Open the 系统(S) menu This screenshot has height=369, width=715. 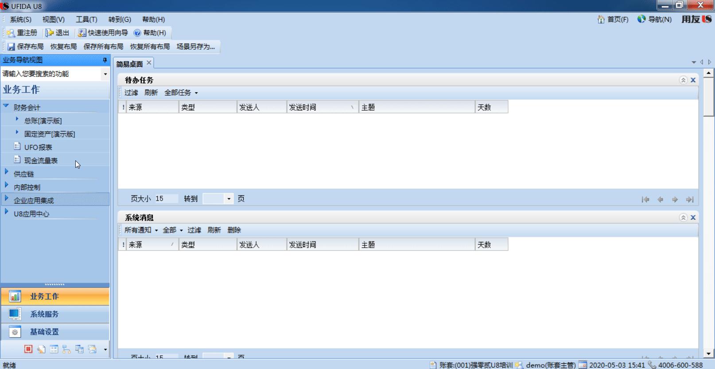[x=20, y=19]
